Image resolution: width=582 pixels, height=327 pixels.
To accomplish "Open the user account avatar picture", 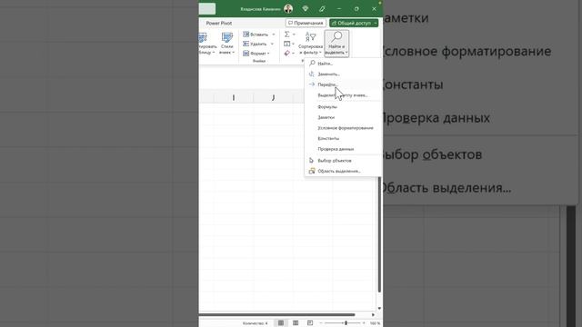I will point(288,8).
